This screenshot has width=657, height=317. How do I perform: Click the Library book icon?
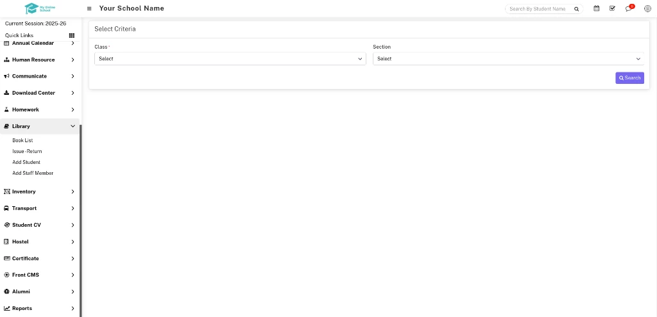6,126
